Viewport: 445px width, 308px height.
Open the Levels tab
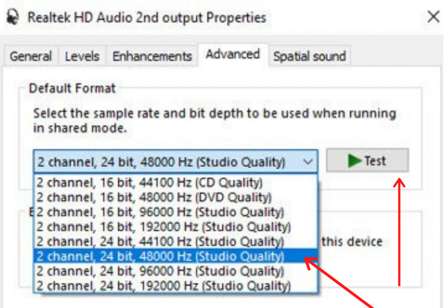(x=82, y=56)
